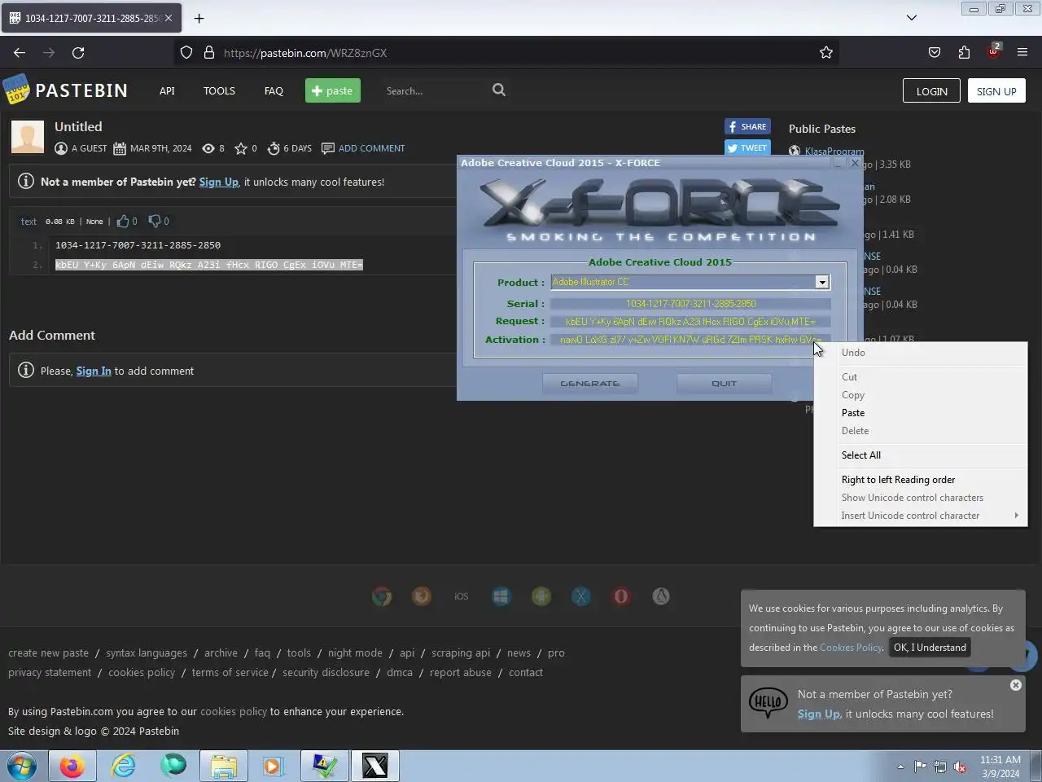This screenshot has width=1042, height=782.
Task: Open the FAQ menu item
Action: (274, 91)
